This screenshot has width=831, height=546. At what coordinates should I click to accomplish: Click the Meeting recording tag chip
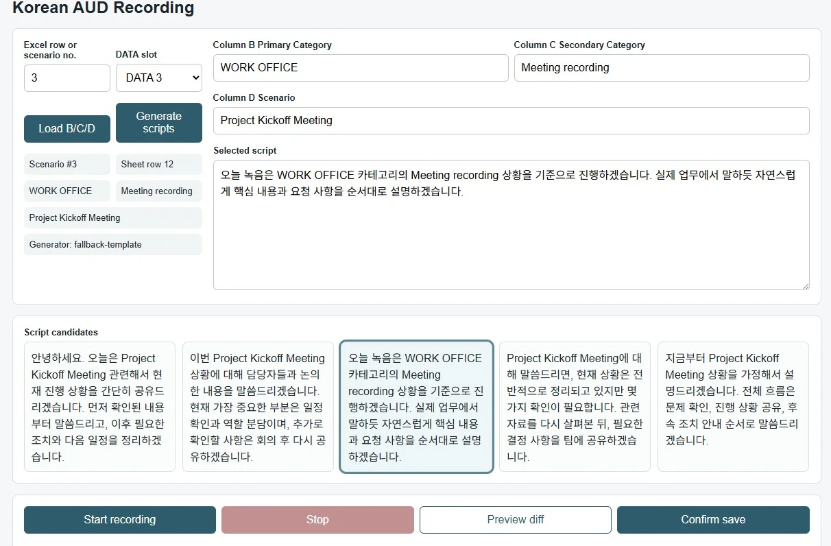(x=159, y=191)
